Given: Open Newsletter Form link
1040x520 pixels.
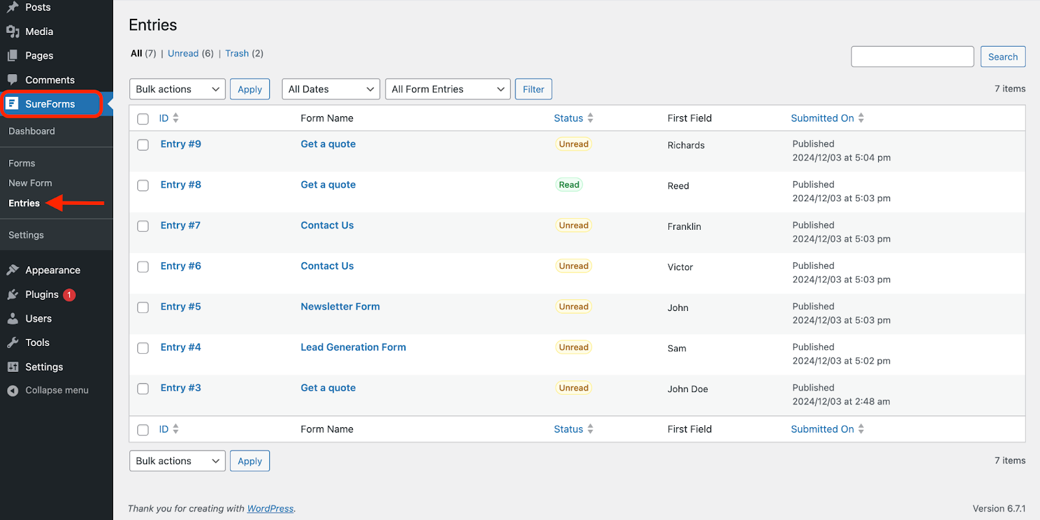Looking at the screenshot, I should point(341,306).
